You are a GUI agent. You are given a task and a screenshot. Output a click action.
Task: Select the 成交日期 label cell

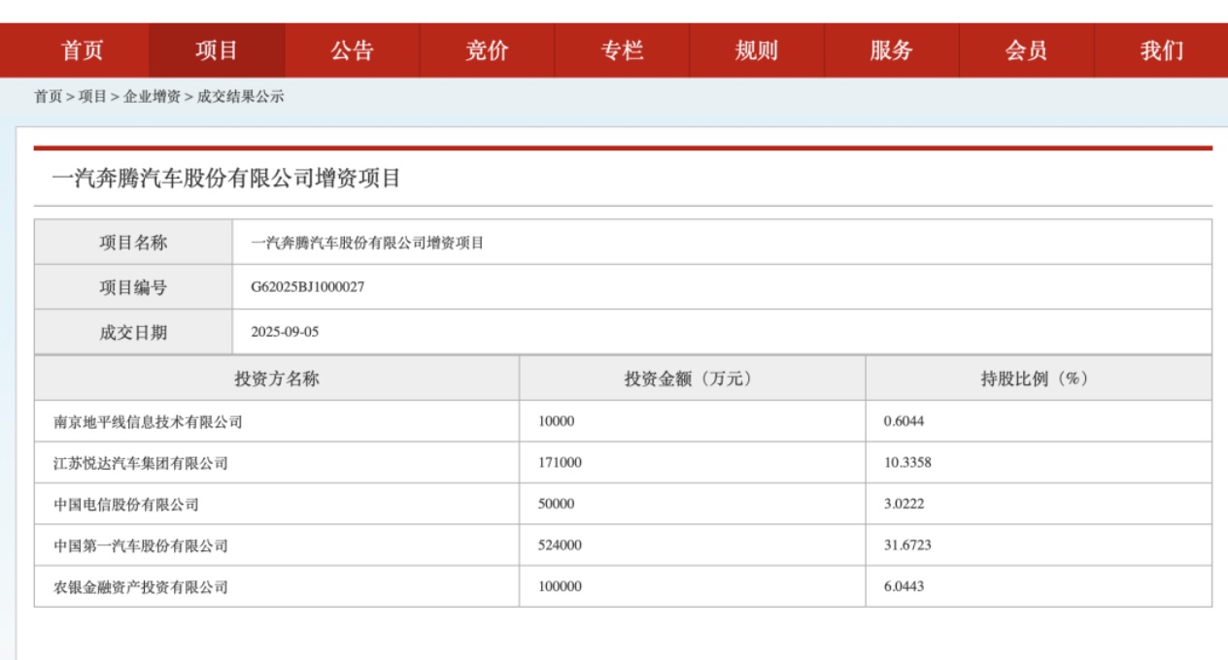click(x=133, y=332)
